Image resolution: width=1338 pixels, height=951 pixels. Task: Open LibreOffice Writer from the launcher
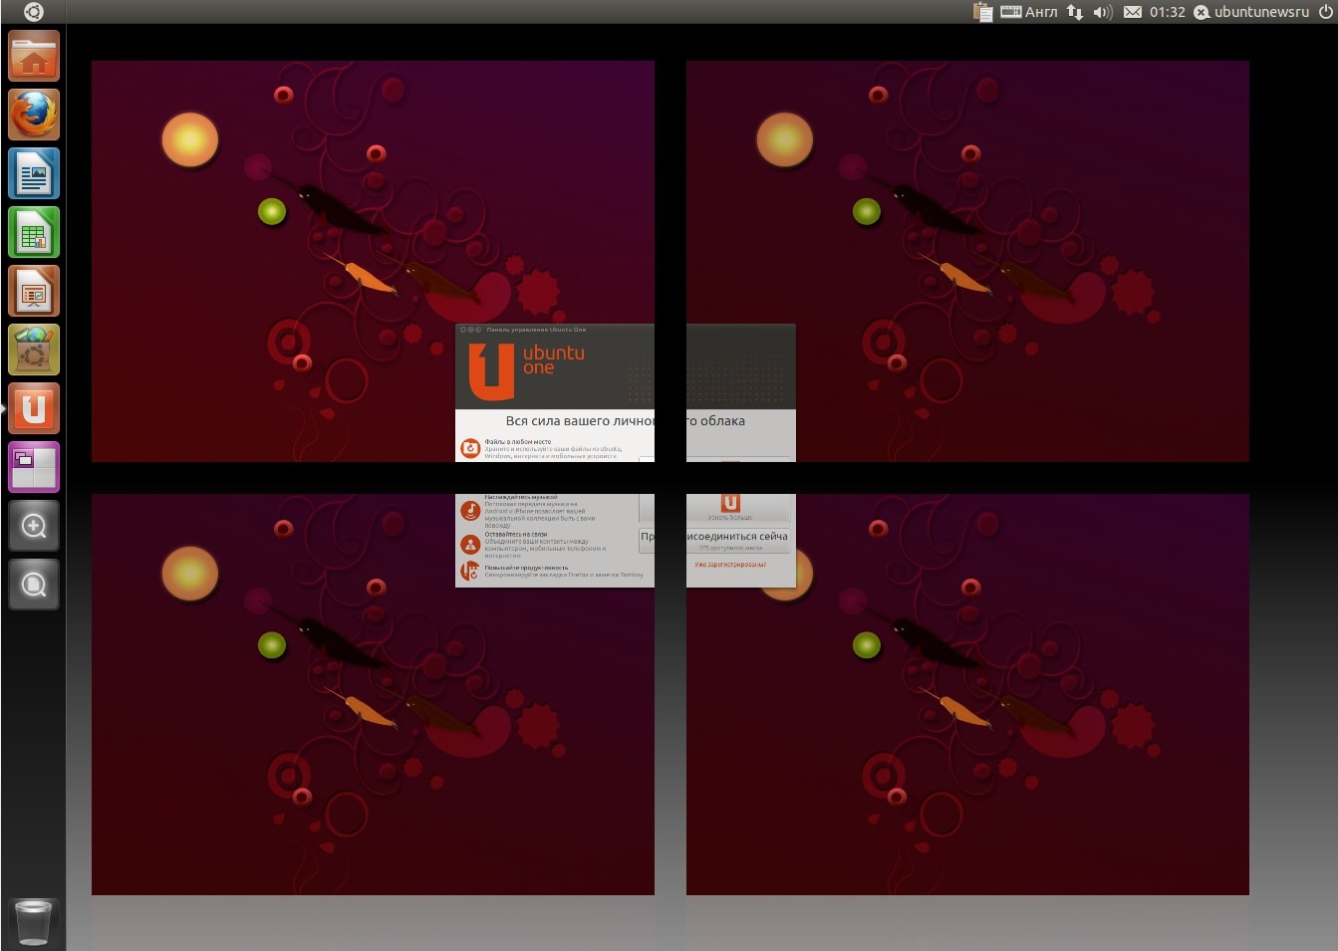pyautogui.click(x=34, y=173)
